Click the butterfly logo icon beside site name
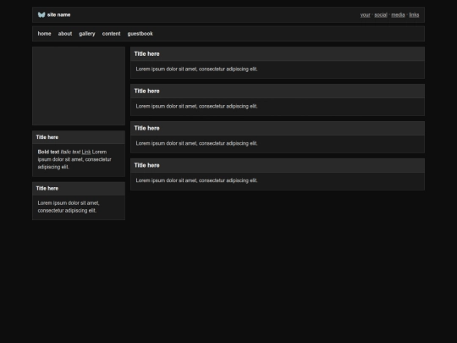Screen dimensions: 457x343 point(41,15)
